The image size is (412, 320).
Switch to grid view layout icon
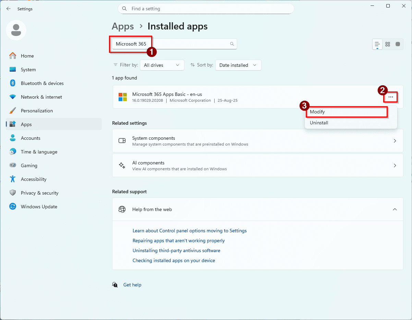pyautogui.click(x=388, y=44)
